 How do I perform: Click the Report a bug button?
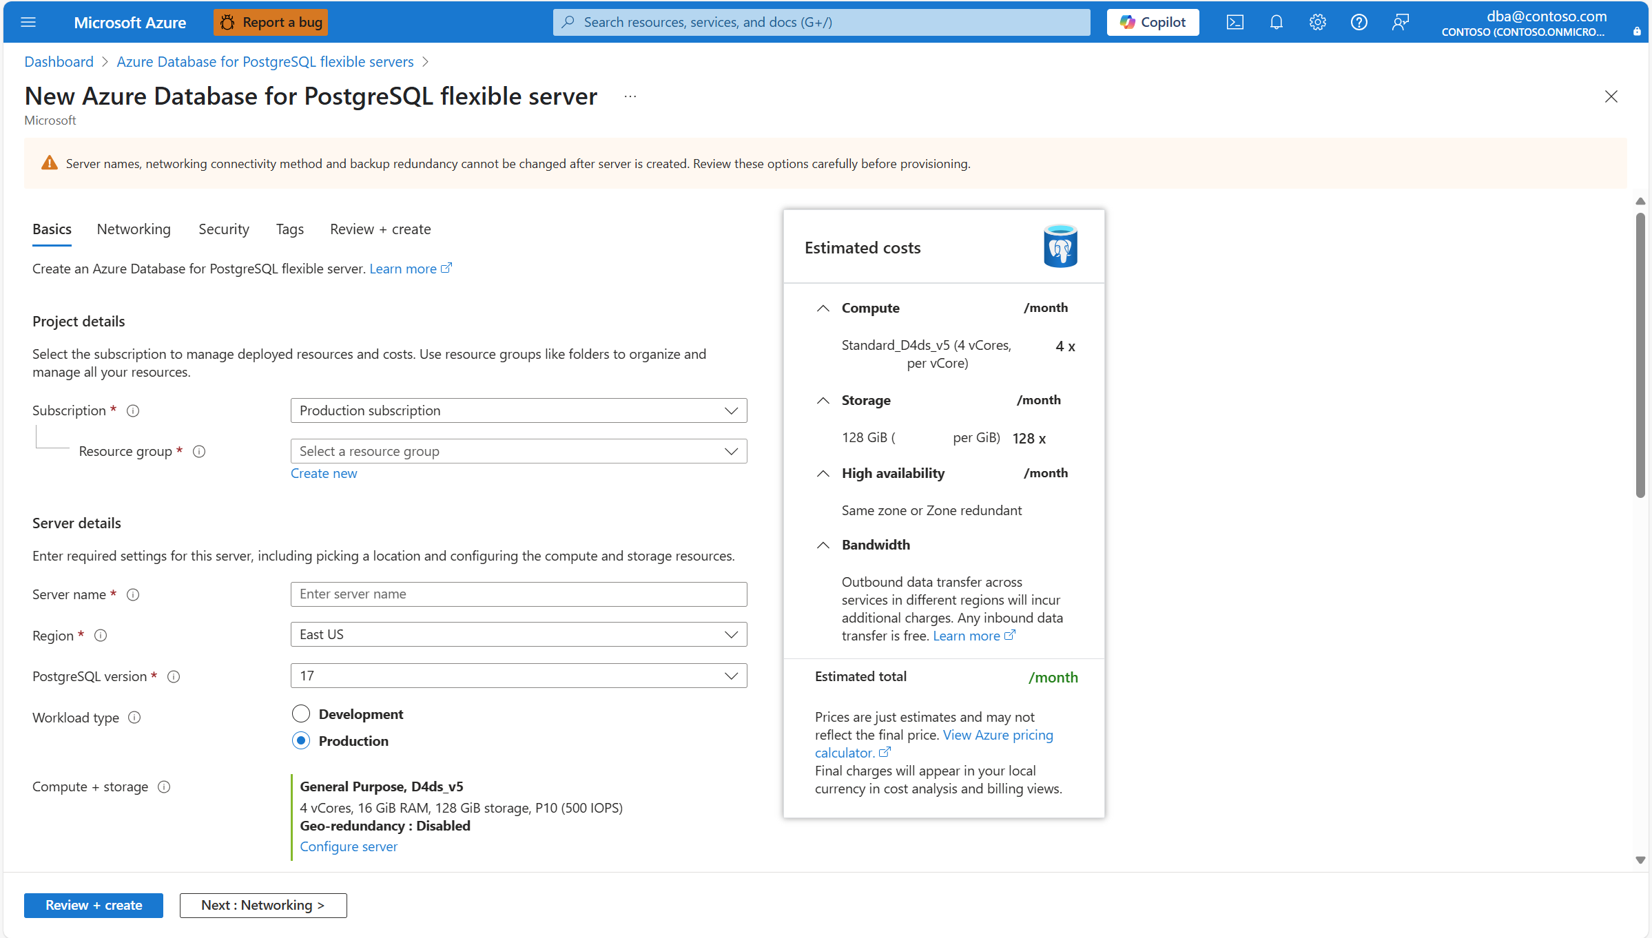[269, 21]
